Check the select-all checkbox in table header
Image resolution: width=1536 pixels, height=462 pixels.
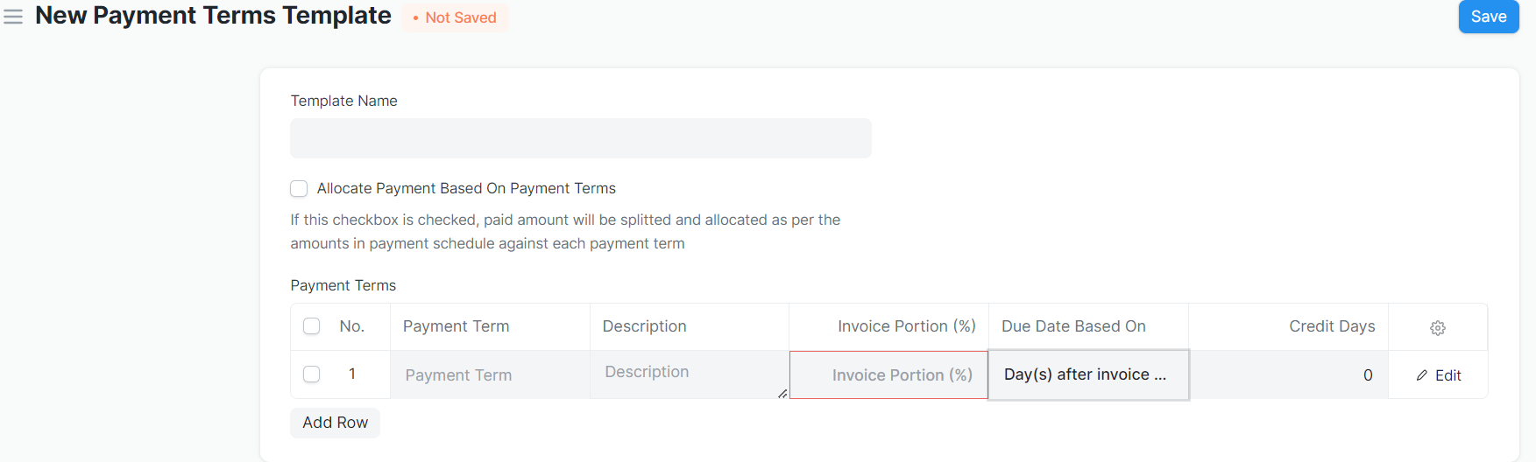tap(311, 326)
